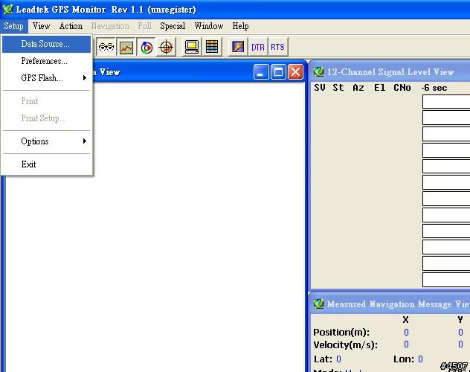The image size is (470, 372).
Task: Click the first signal level bar
Action: coord(446,102)
